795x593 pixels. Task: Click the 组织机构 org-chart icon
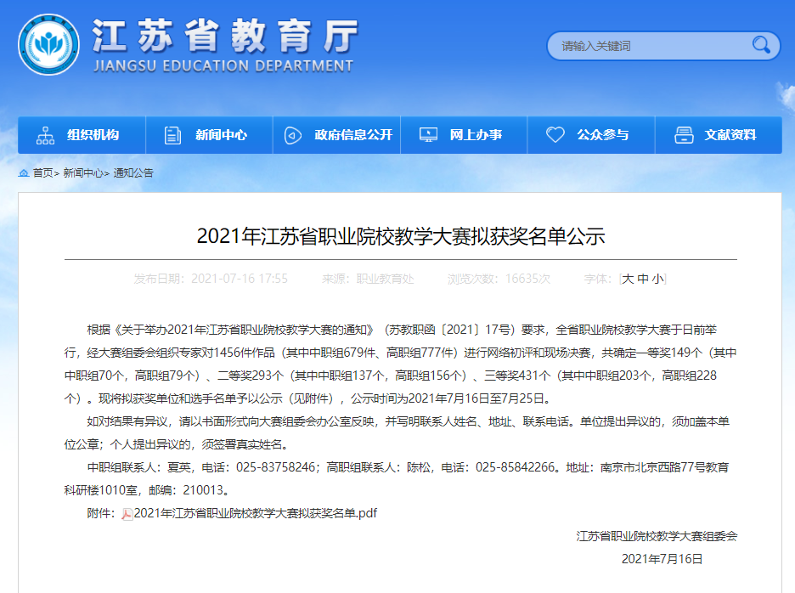click(45, 135)
